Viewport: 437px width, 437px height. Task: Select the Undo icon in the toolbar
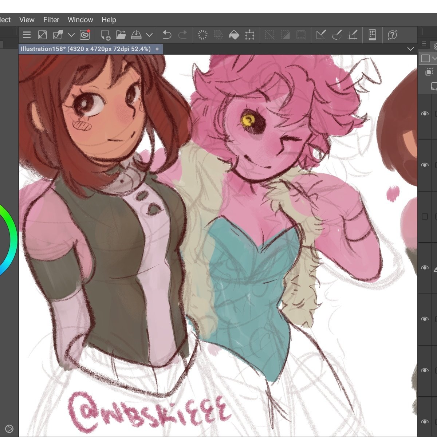tap(166, 35)
